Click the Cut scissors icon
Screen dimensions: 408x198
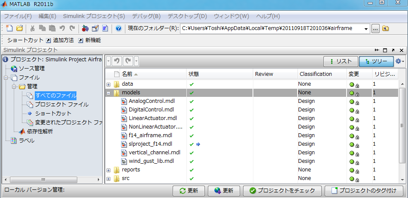pyautogui.click(x=33, y=28)
